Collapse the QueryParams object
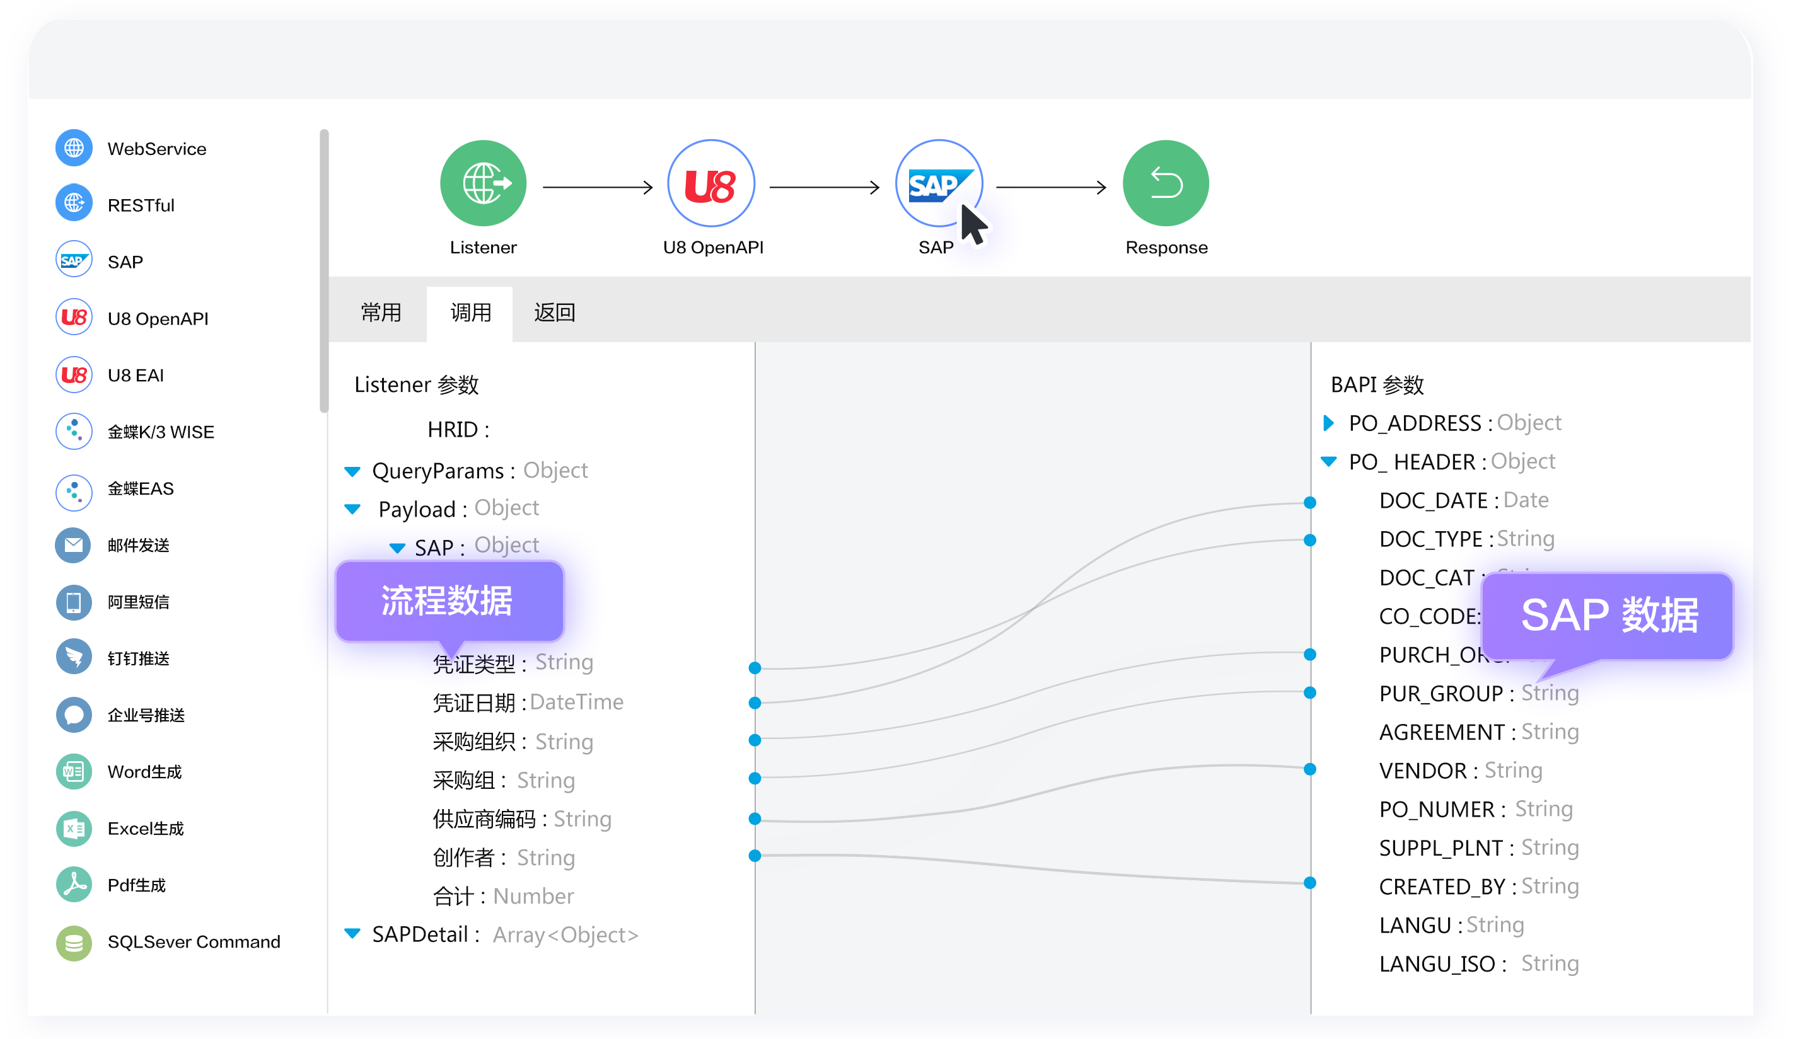Screen dimensions: 1803x1039 click(352, 471)
